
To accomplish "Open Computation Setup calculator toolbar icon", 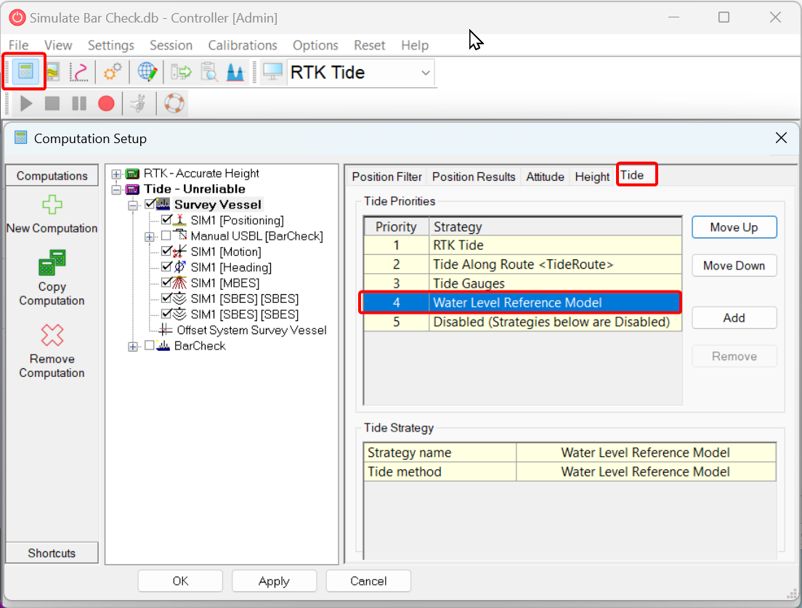I will pos(25,72).
